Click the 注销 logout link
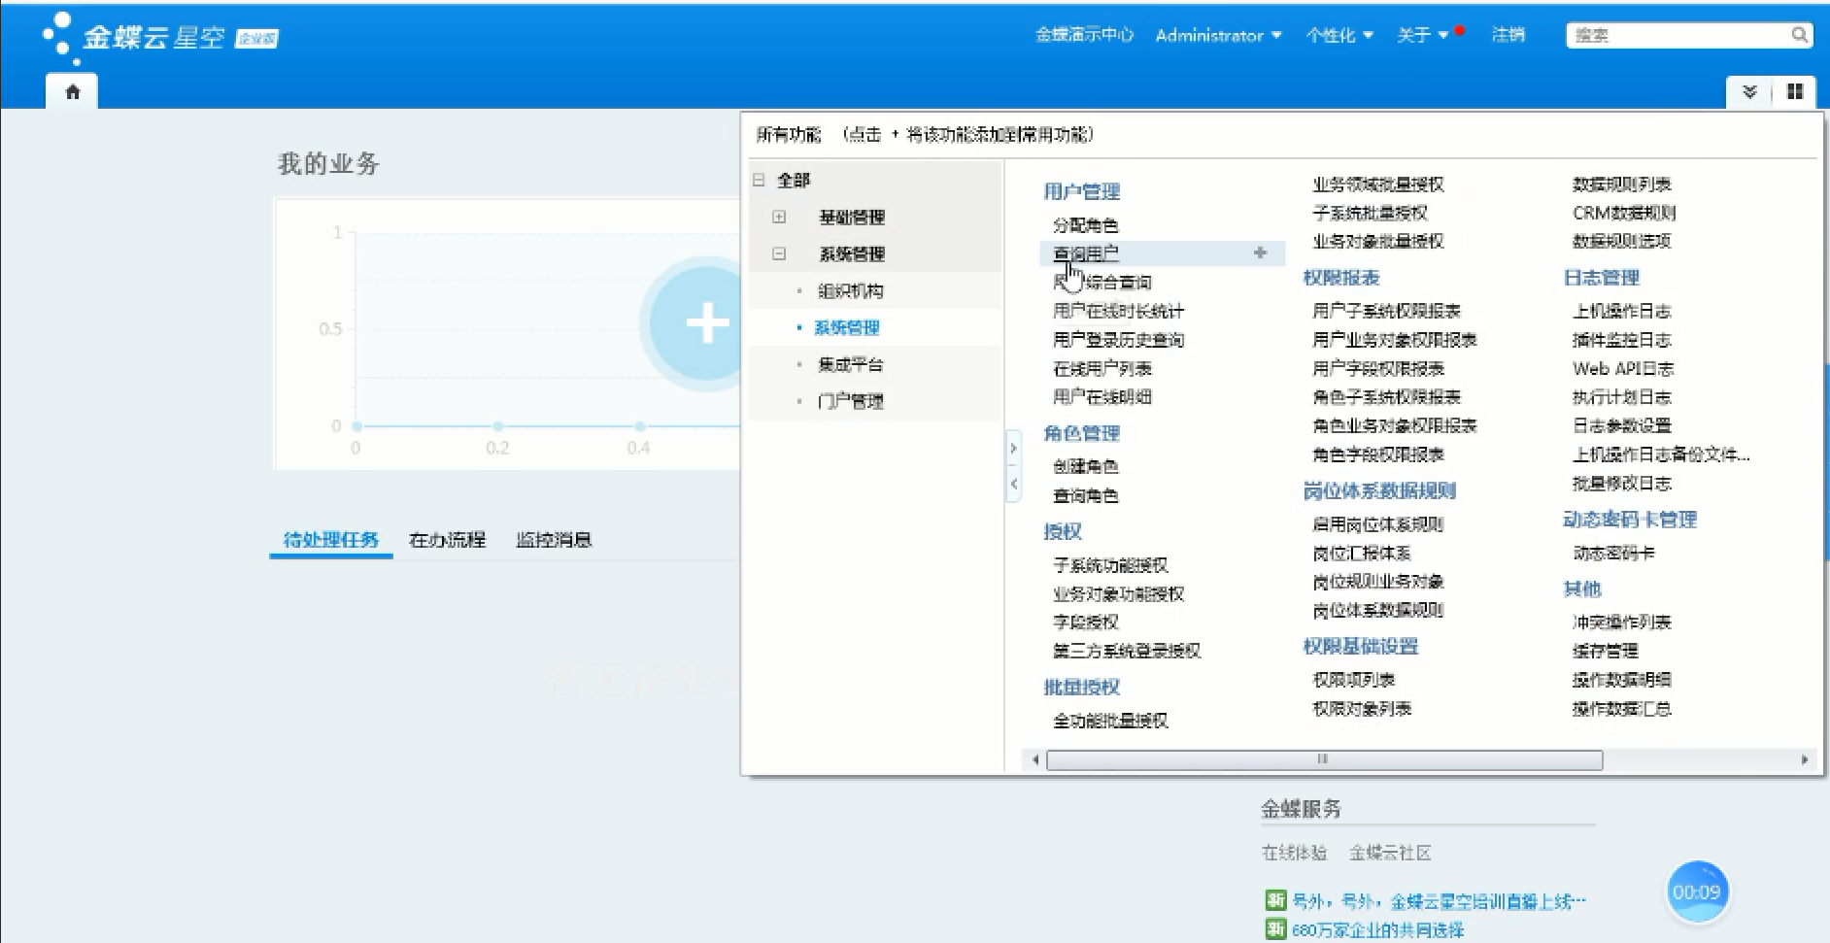Viewport: 1830px width, 943px height. pos(1508,35)
